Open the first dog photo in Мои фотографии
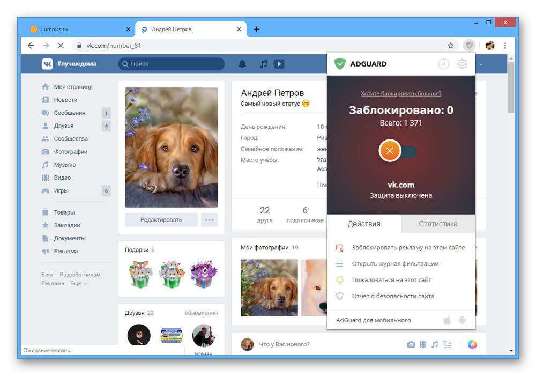 (269, 287)
